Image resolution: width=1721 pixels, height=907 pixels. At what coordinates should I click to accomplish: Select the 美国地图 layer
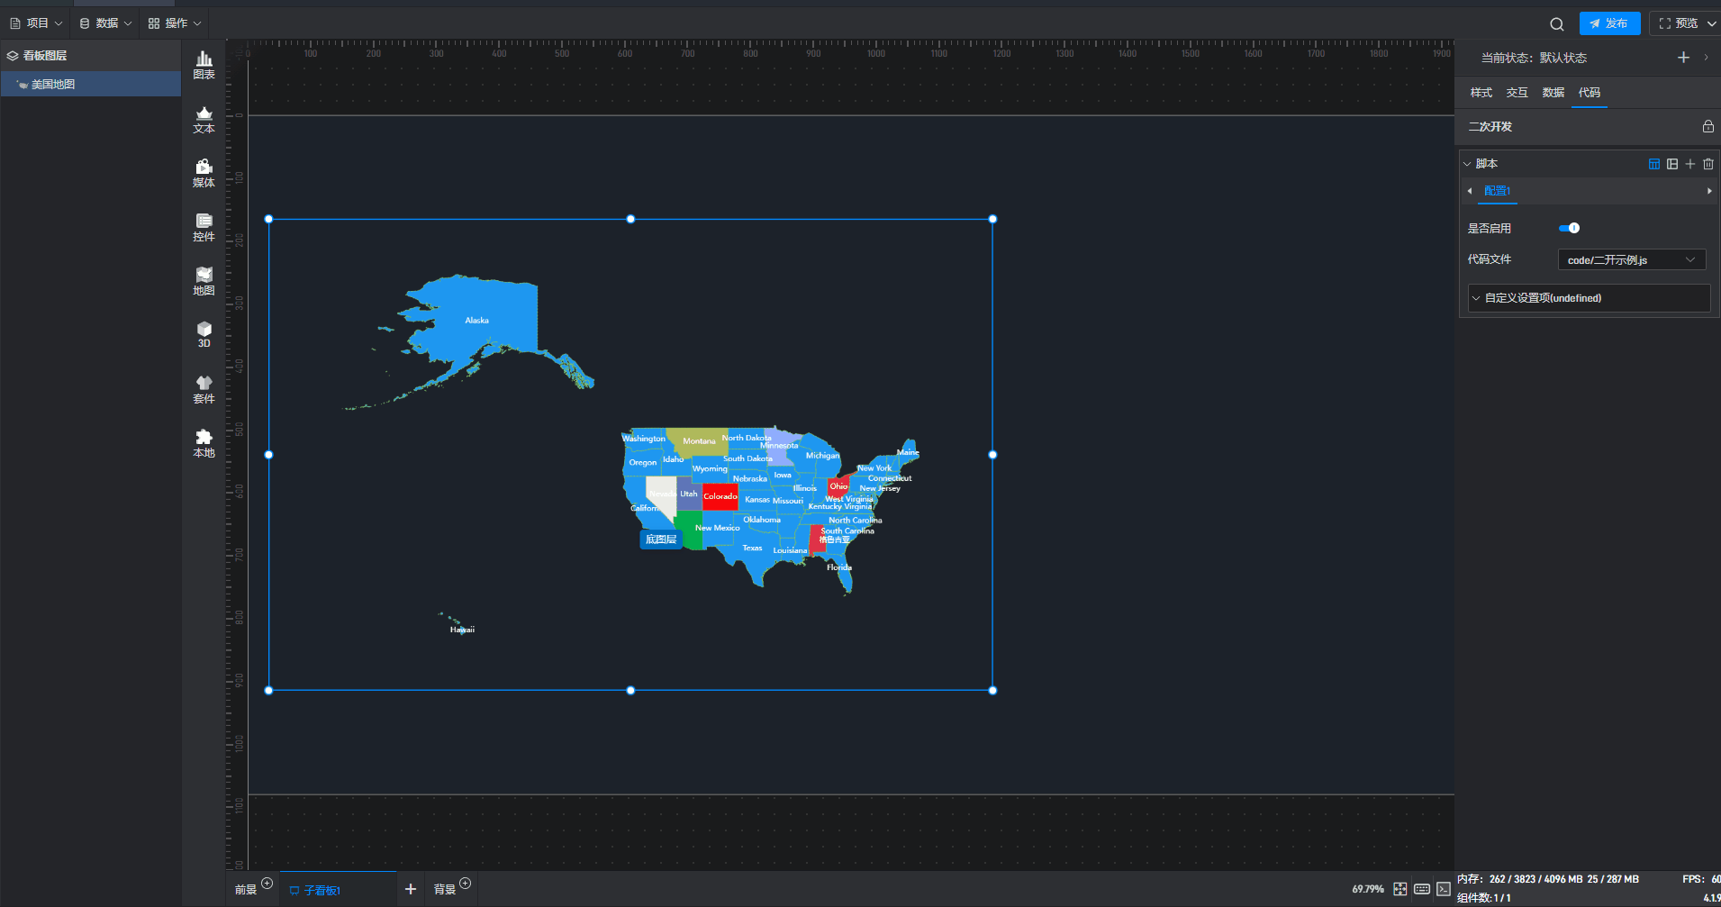(x=53, y=85)
